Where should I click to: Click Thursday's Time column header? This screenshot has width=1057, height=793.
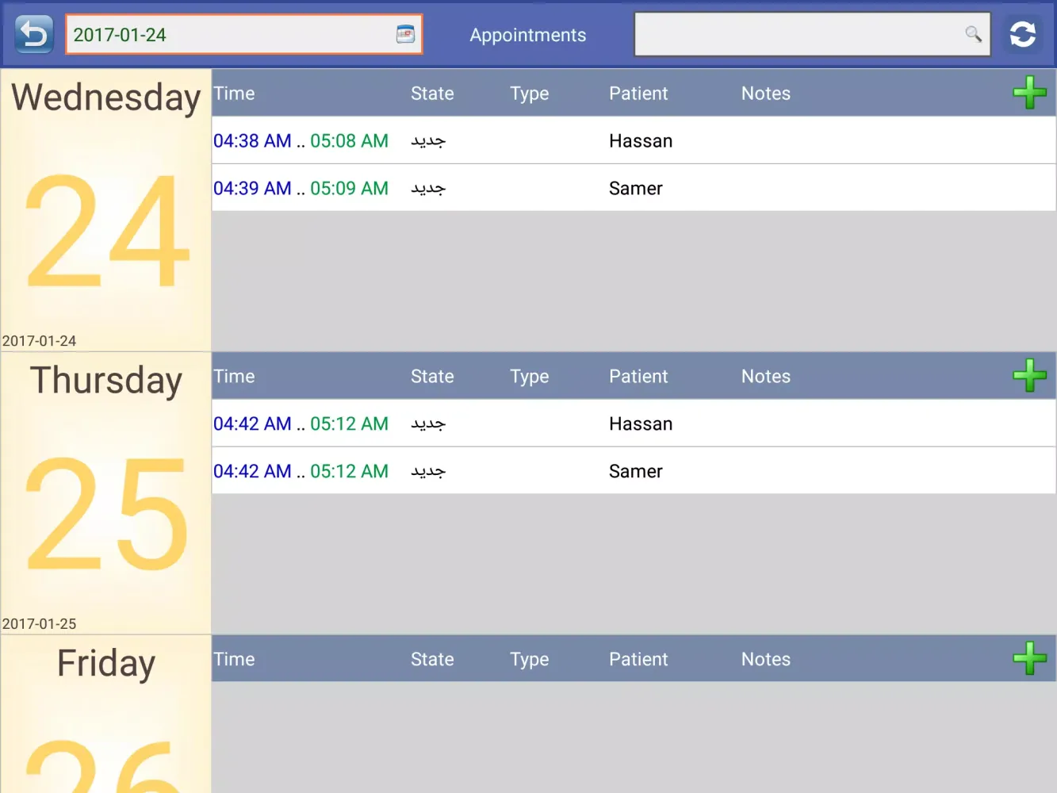click(235, 377)
